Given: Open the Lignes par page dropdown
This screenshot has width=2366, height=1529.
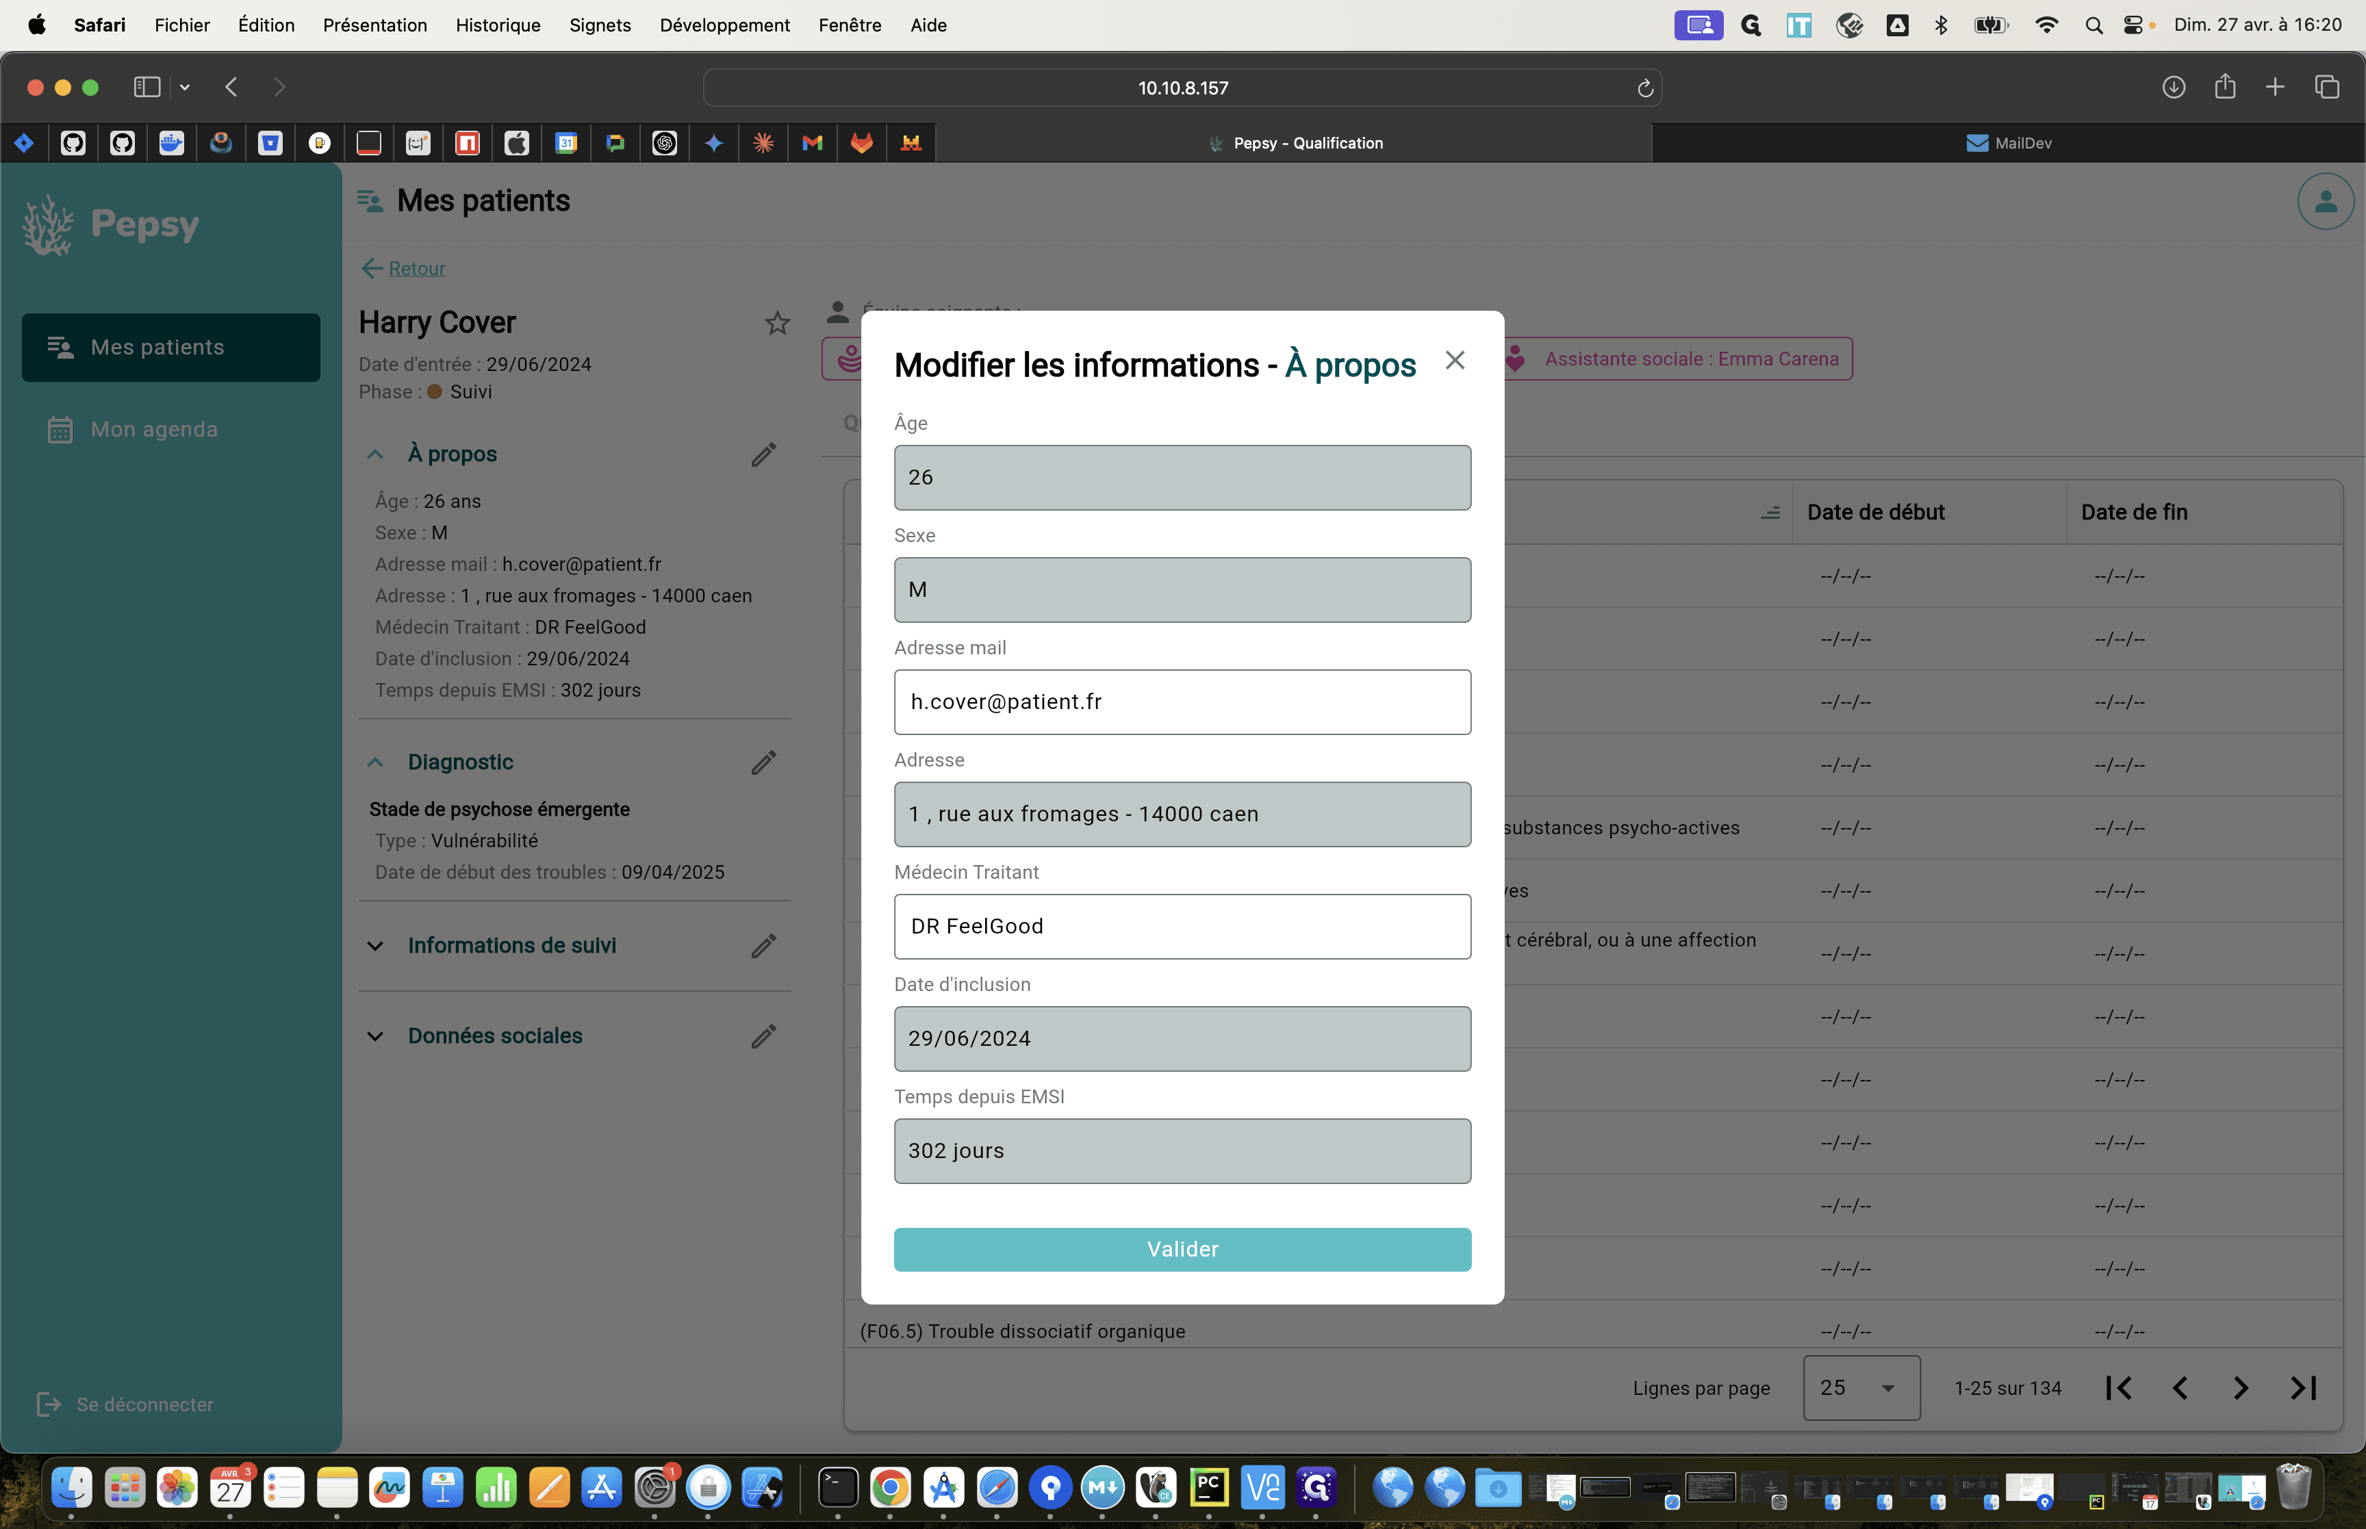Looking at the screenshot, I should [1861, 1388].
